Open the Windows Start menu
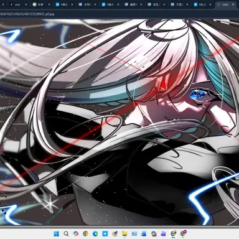Screen dimensions: 239x239 (56, 234)
